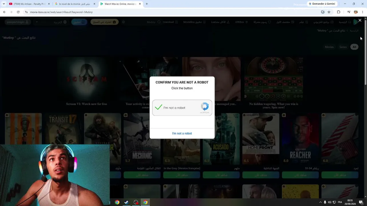
Task: Select the All filter tab
Action: click(x=354, y=47)
